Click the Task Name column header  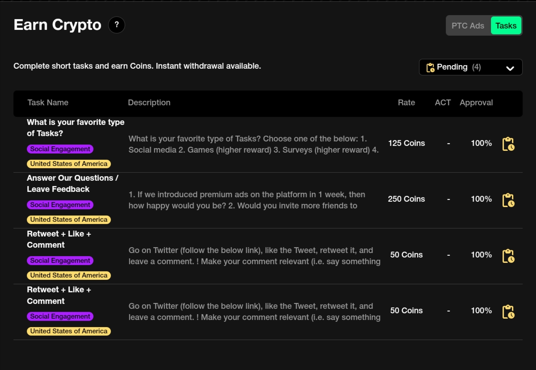48,103
